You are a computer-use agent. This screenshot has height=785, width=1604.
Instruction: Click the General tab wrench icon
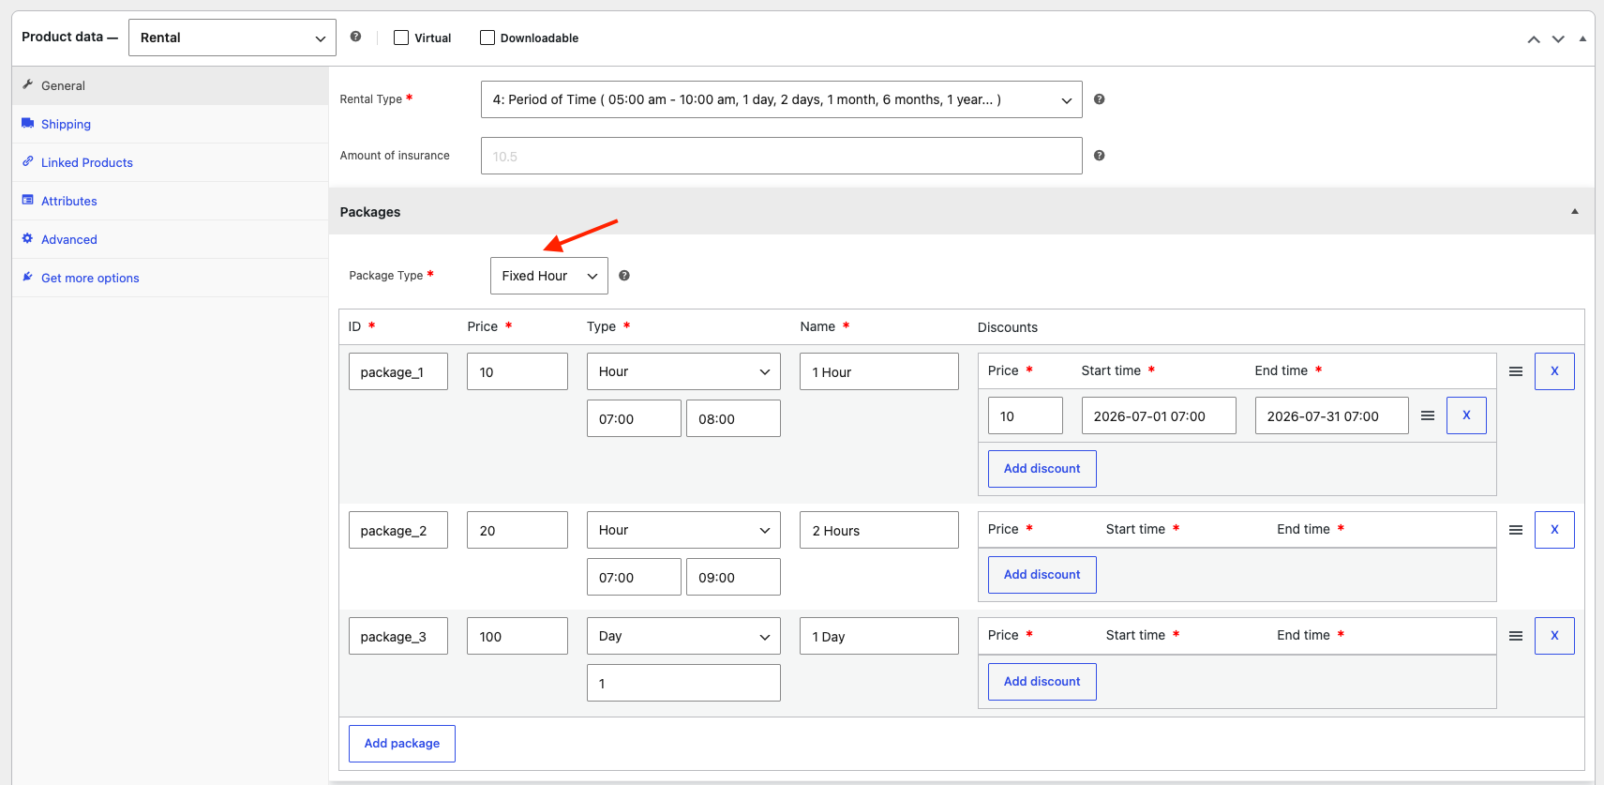(28, 84)
